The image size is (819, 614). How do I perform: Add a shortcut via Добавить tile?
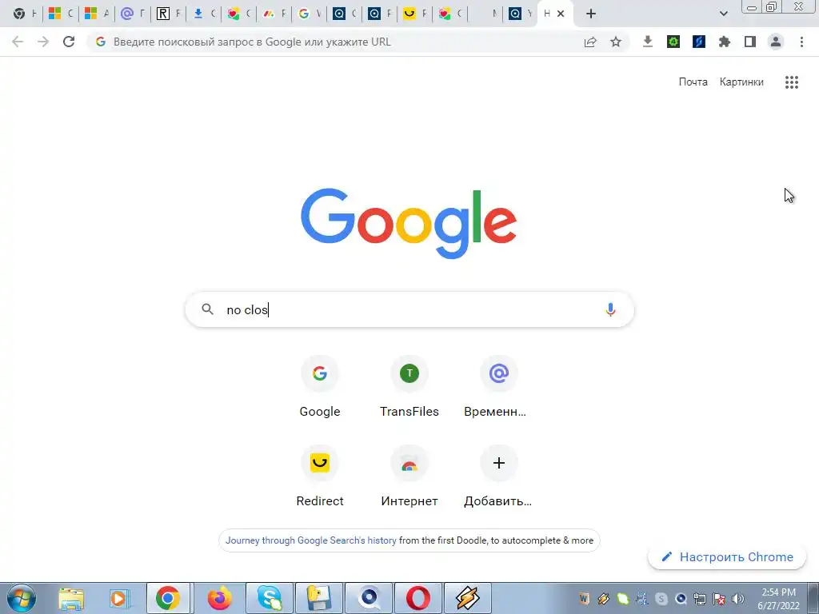(x=499, y=476)
